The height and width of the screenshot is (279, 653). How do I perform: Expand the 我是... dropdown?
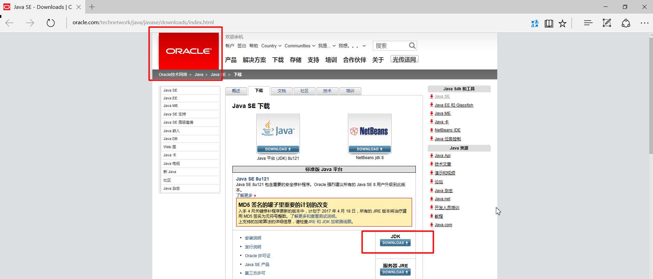point(327,46)
